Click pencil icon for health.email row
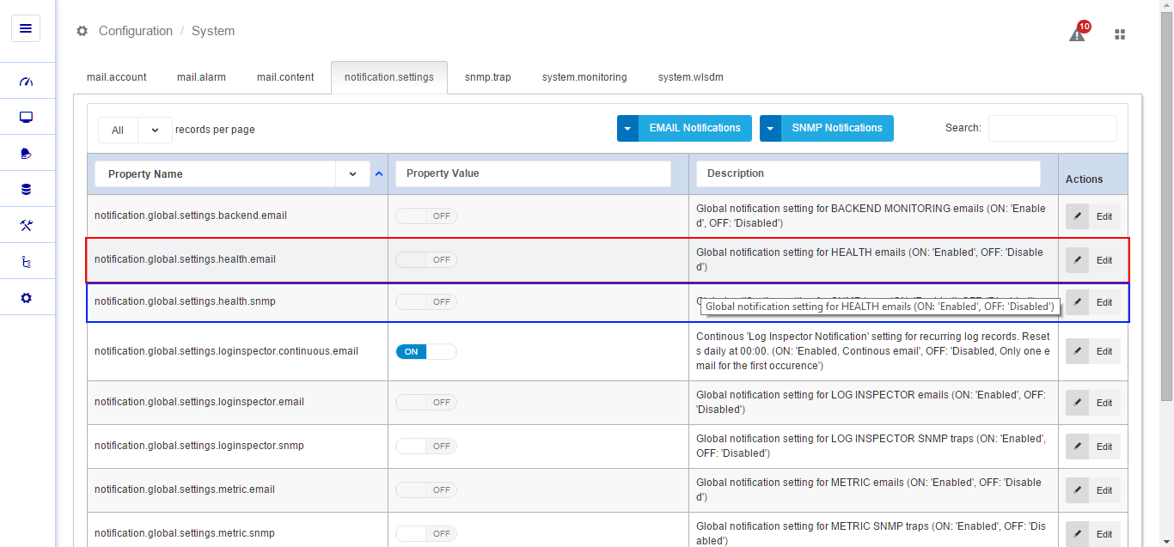This screenshot has height=547, width=1174. pos(1078,259)
